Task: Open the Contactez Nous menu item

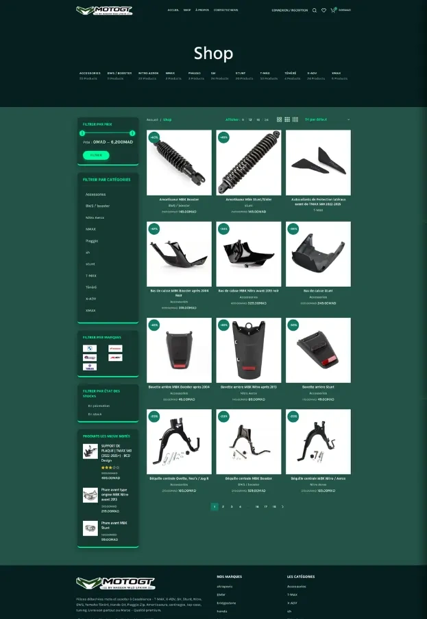Action: 226,10
